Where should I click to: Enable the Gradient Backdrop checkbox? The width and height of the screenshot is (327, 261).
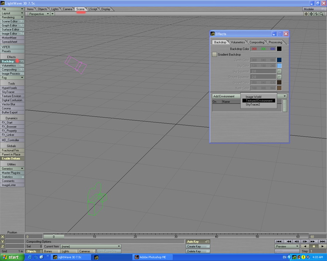[x=214, y=54]
